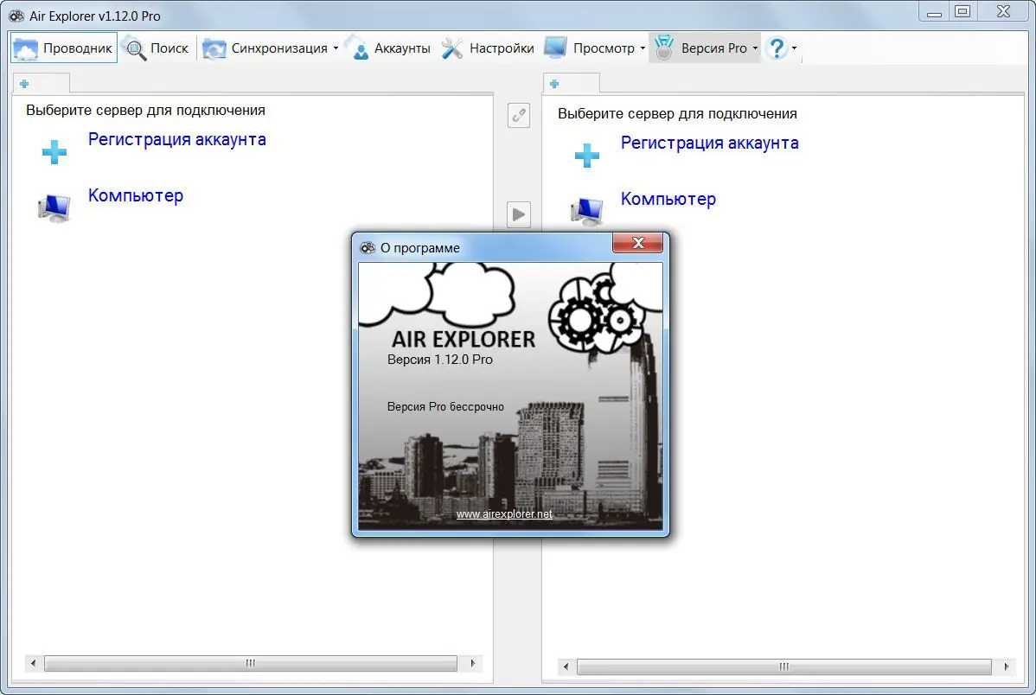The height and width of the screenshot is (695, 1036).
Task: Click the transfer arrow icon between panes
Action: [x=518, y=214]
